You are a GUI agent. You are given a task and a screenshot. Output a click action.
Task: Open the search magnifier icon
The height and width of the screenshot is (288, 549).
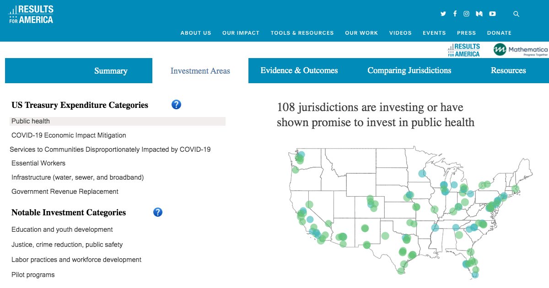coord(517,14)
